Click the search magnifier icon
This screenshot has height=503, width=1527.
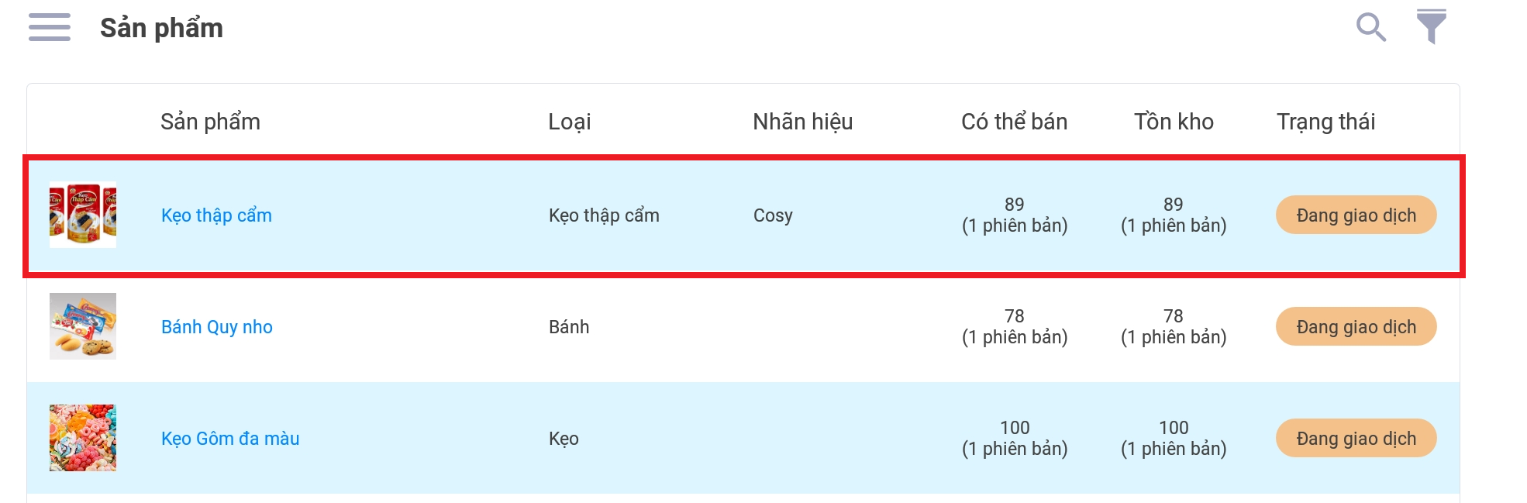pyautogui.click(x=1370, y=27)
